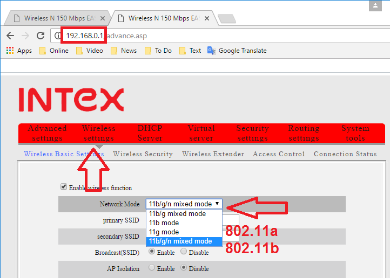
Task: Go to Connection Status page
Action: [x=345, y=154]
